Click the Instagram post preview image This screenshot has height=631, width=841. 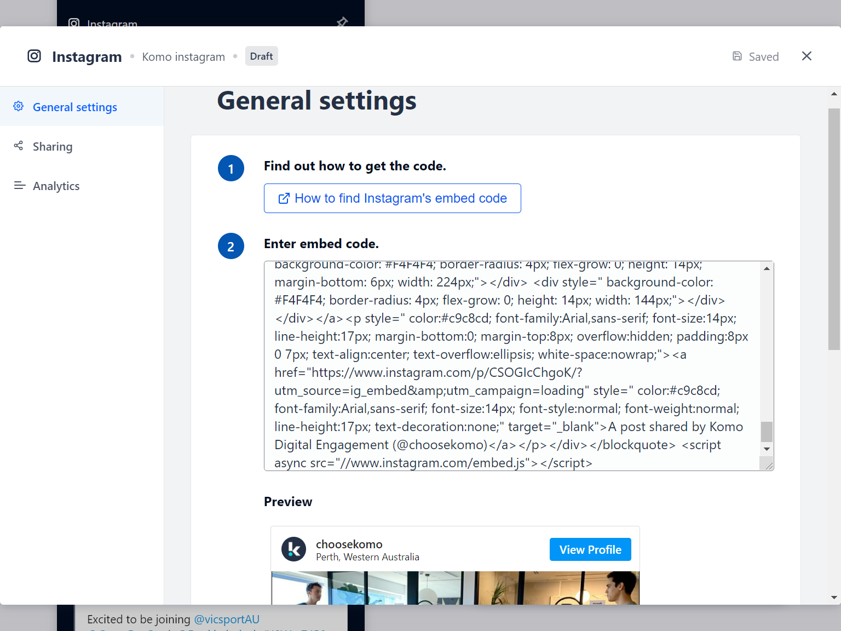point(456,588)
